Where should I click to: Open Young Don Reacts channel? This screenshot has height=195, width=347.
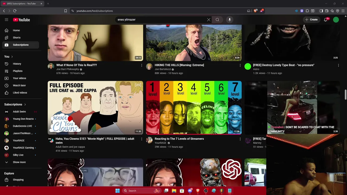[21, 119]
